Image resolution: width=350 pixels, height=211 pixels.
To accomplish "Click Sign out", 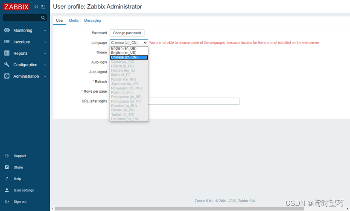I will tap(20, 202).
